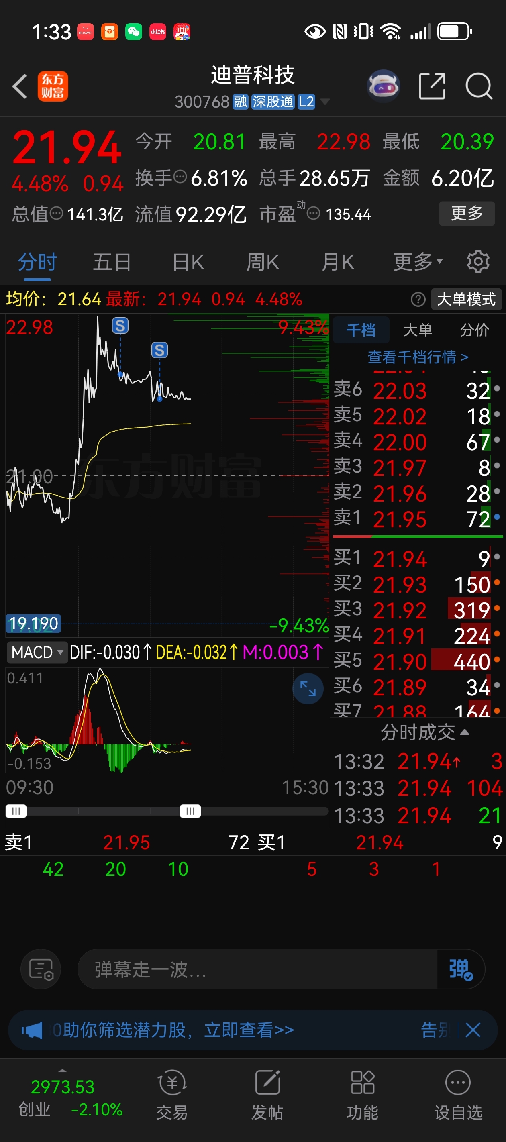Viewport: 506px width, 1142px height.
Task: Select 买1 row at 21.94 in order book
Action: 418,559
